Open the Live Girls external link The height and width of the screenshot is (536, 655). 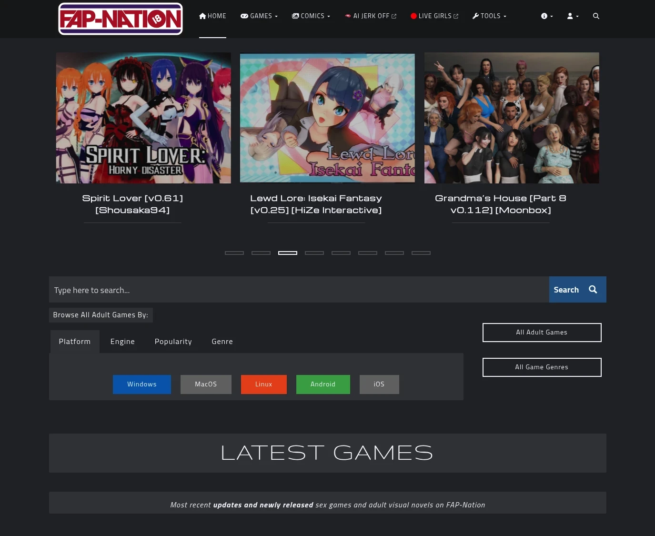pos(434,16)
